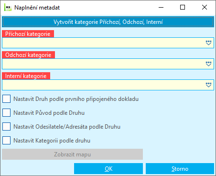The height and width of the screenshot is (176, 216).
Task: Click the Interní kategorie red label
Action: [26, 76]
